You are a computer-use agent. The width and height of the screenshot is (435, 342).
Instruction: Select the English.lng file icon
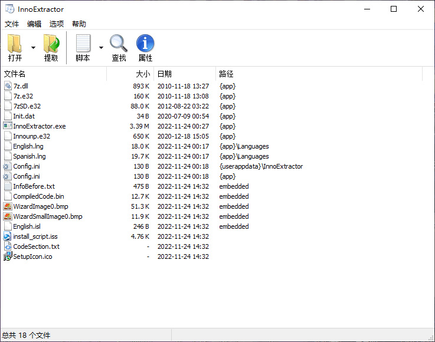[x=8, y=146]
